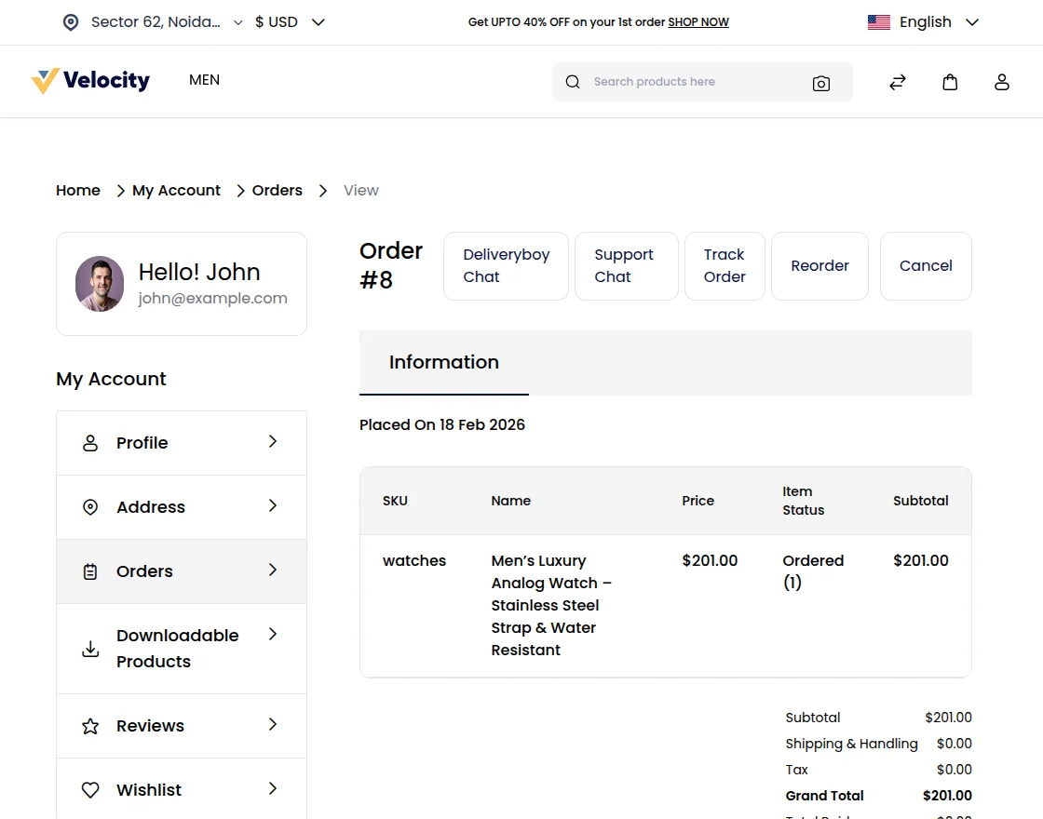
Task: Click the user account icon in header
Action: tap(1002, 82)
